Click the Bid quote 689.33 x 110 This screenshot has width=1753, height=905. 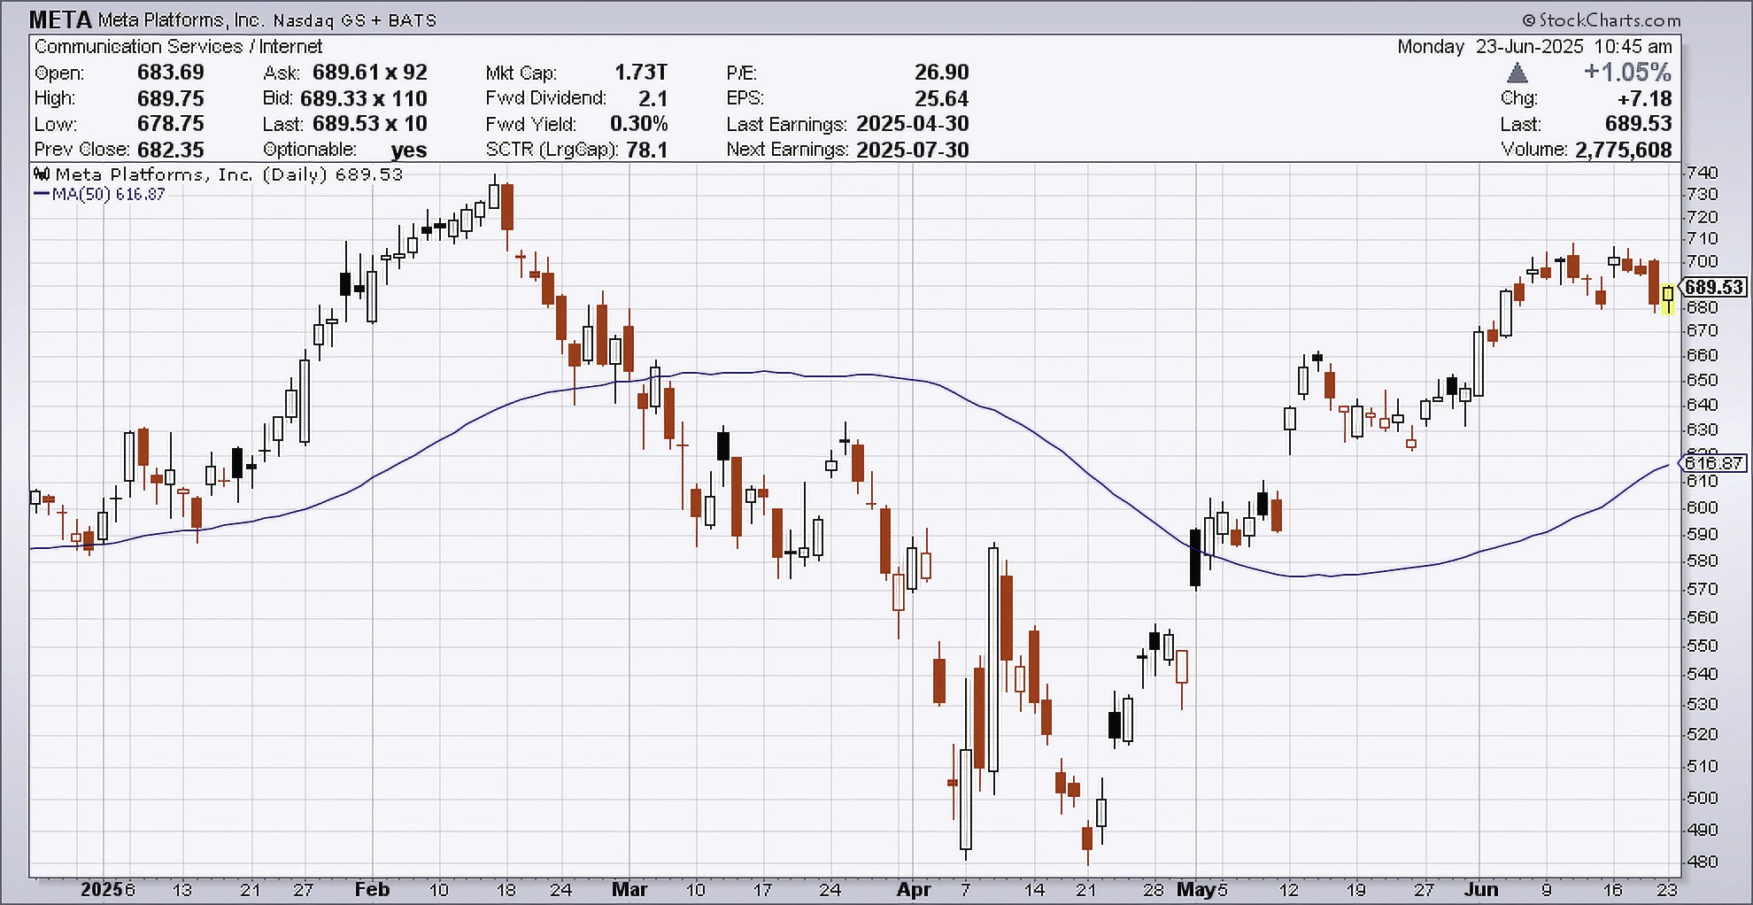363,98
